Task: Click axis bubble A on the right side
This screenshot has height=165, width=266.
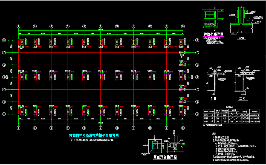Action: click(197, 114)
